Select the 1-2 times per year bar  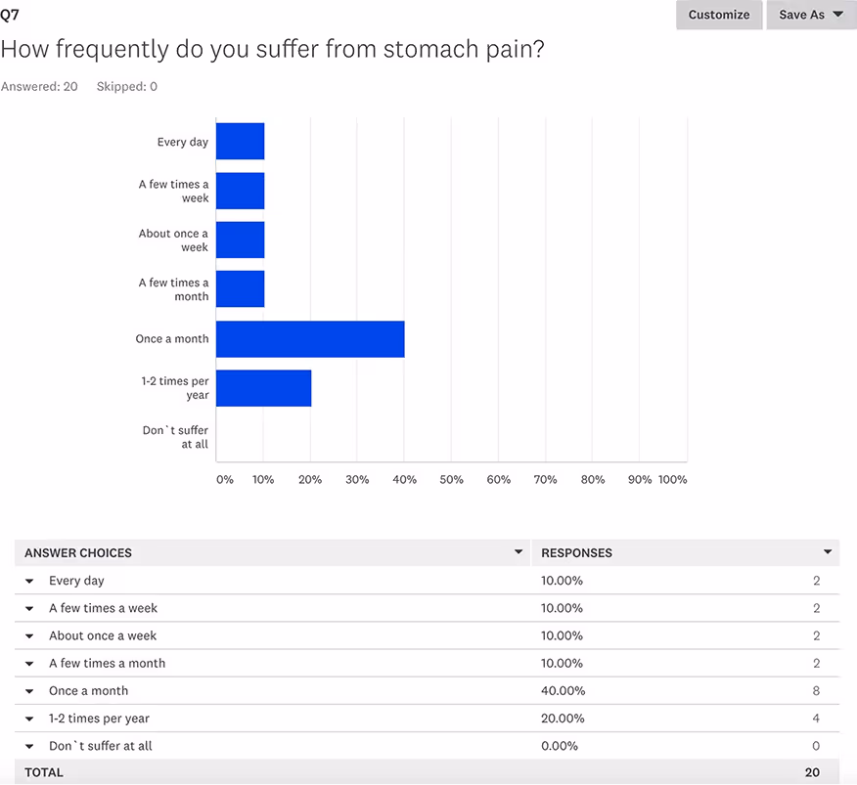tap(263, 388)
